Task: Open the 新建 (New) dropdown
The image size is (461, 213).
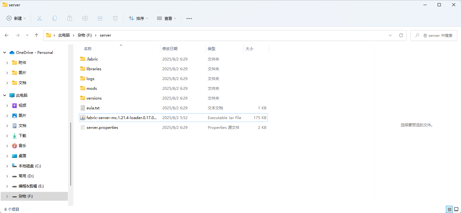Action: (16, 18)
